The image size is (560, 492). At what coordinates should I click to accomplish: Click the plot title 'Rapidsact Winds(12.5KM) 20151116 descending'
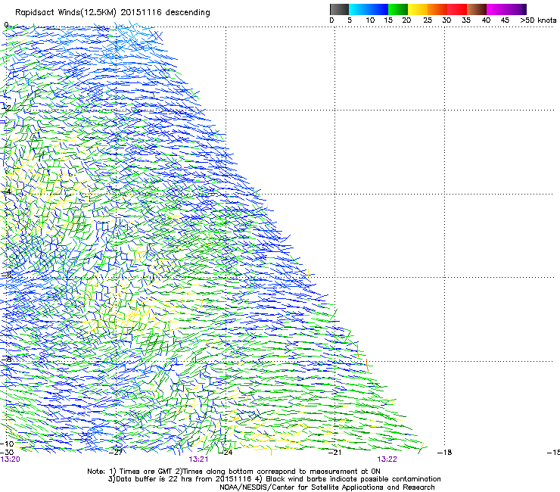click(113, 13)
